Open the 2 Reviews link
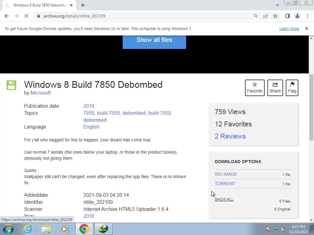This screenshot has width=314, height=235. (230, 136)
